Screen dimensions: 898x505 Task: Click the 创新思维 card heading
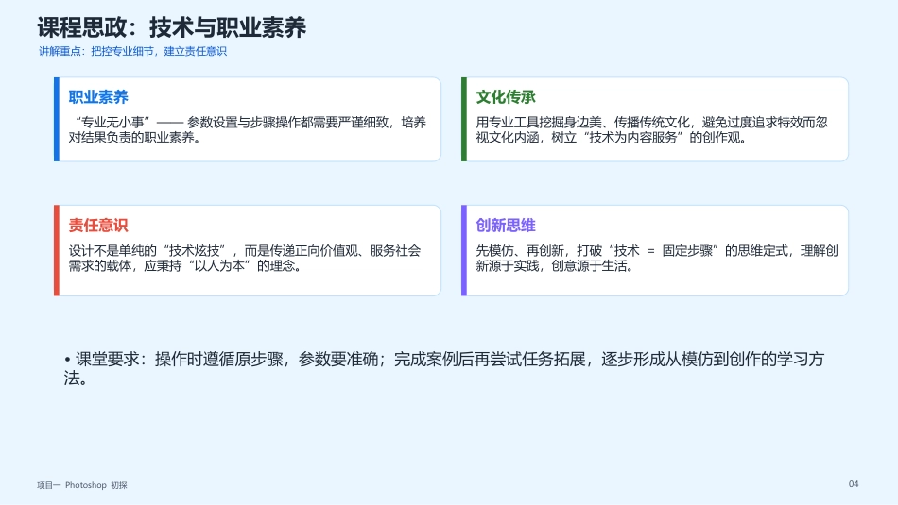coord(506,226)
